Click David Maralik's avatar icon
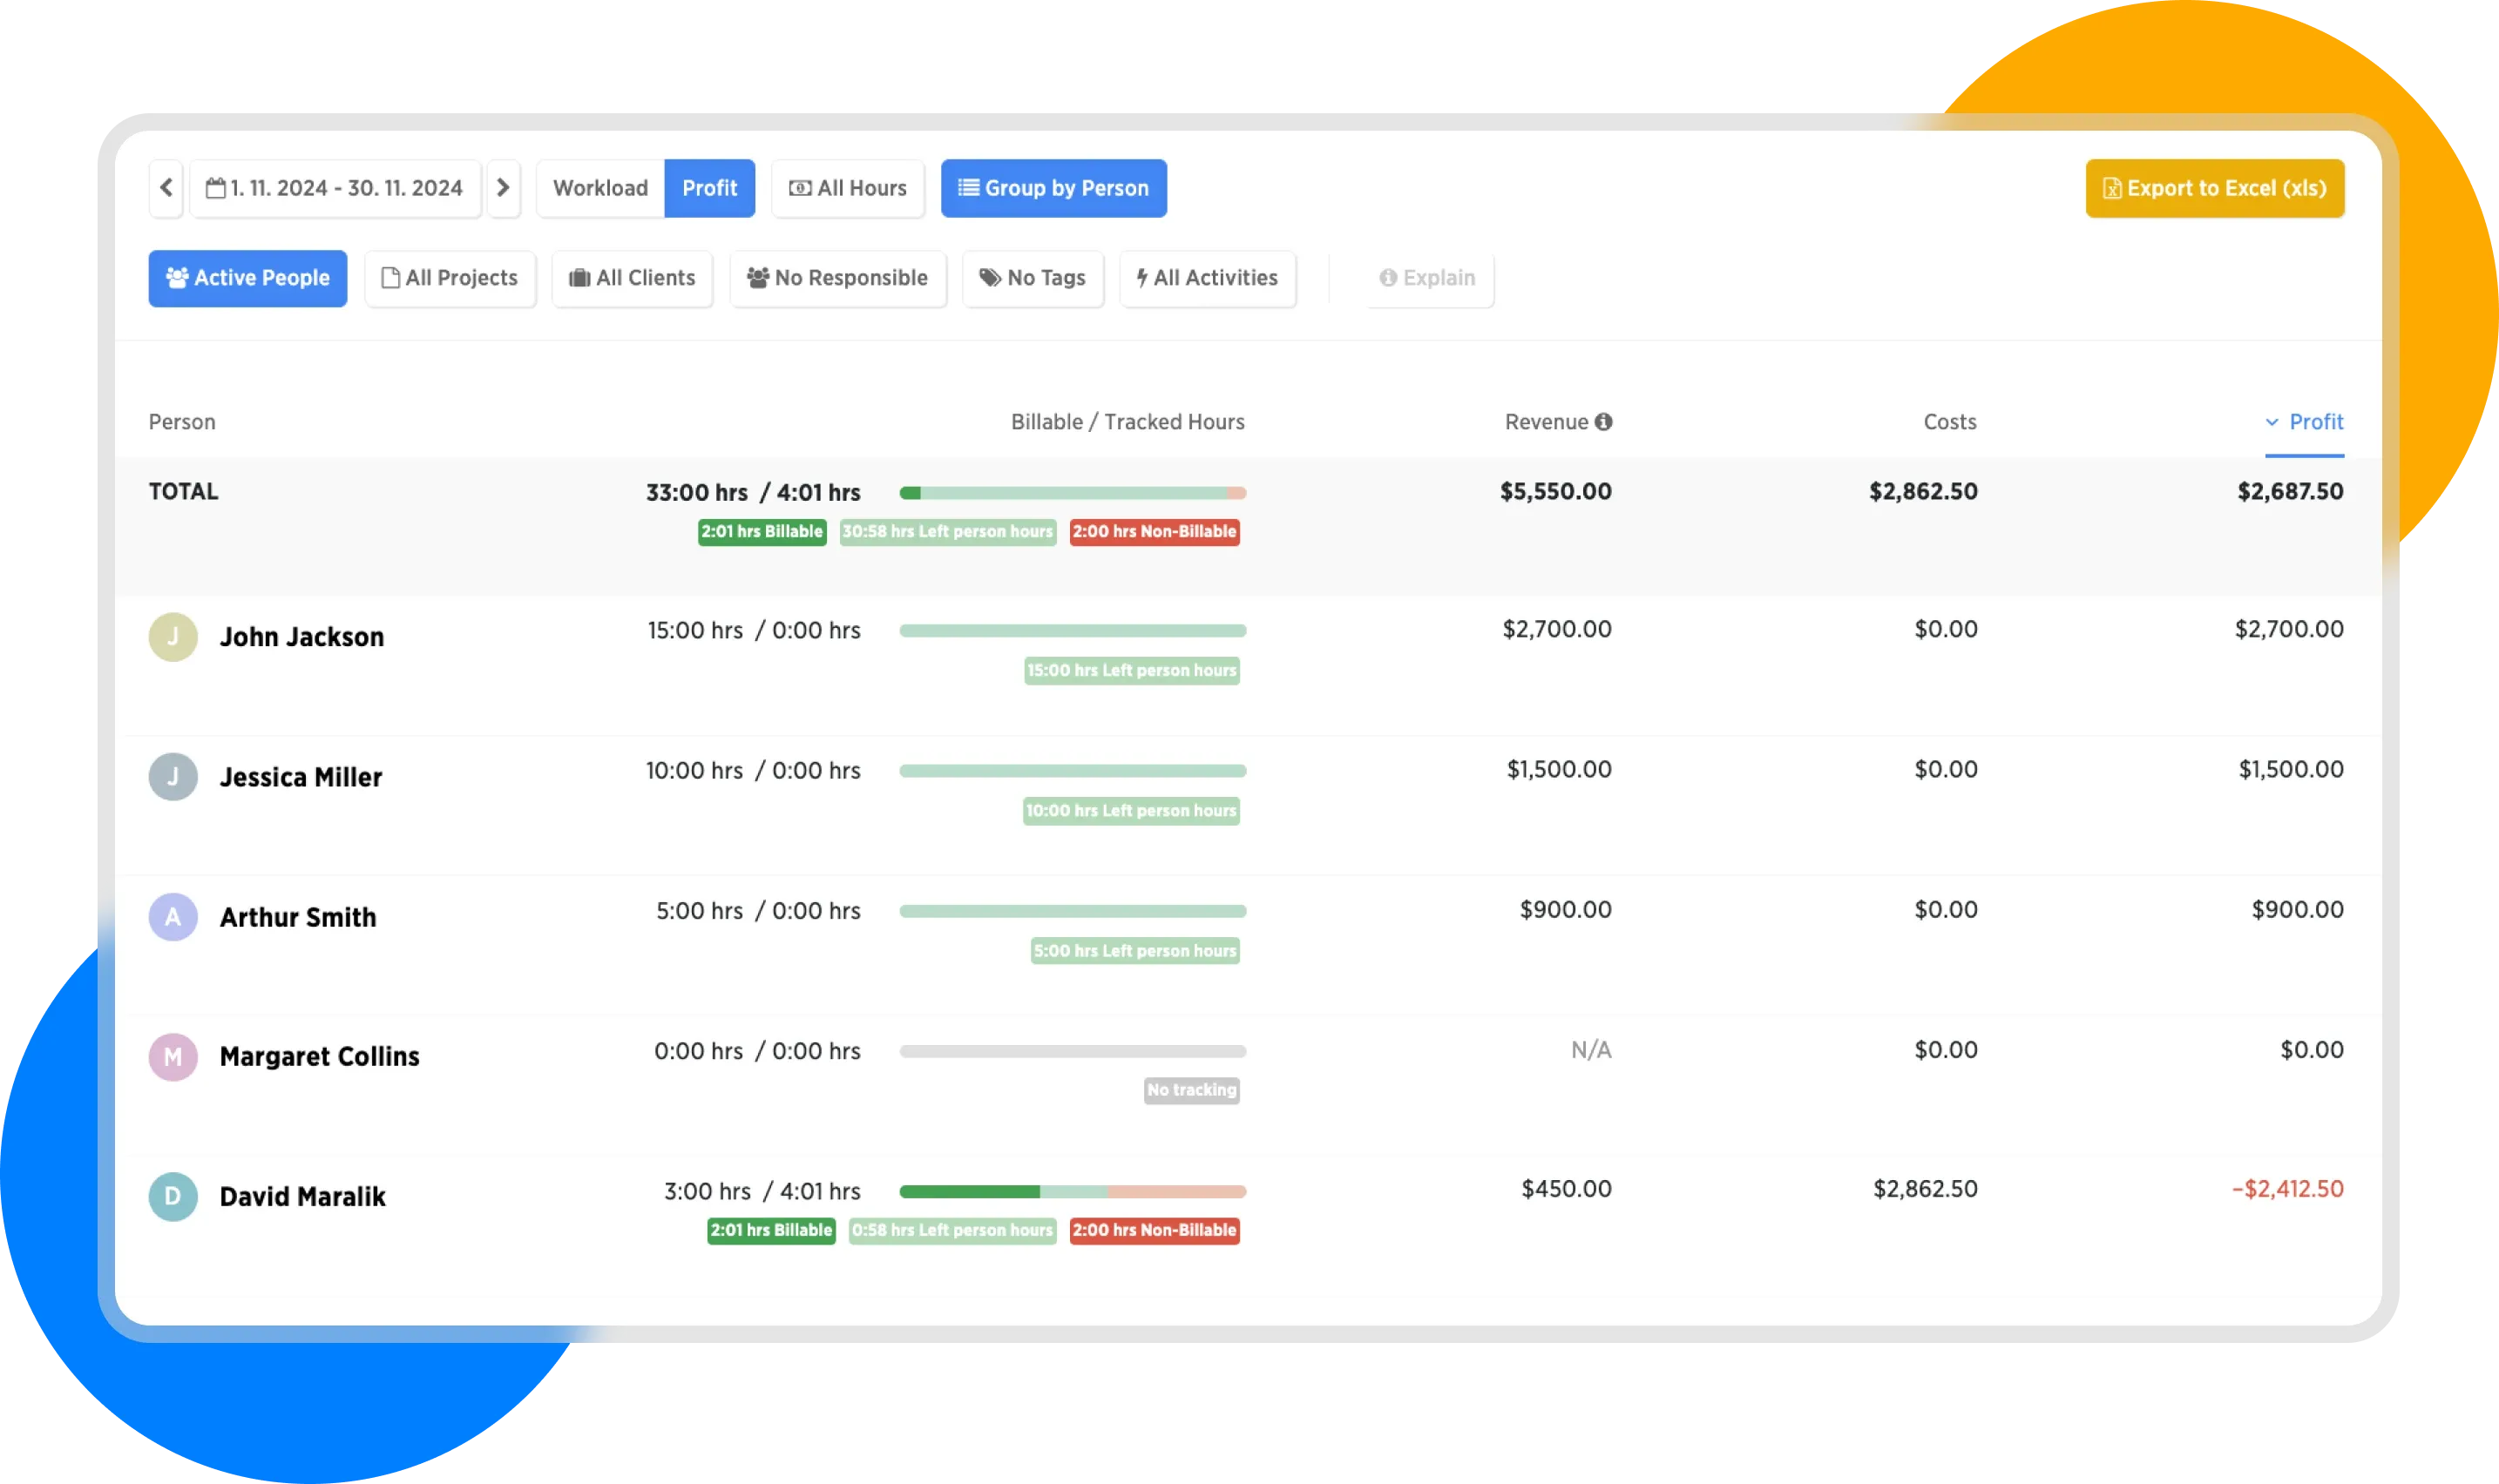The image size is (2499, 1484). tap(173, 1196)
